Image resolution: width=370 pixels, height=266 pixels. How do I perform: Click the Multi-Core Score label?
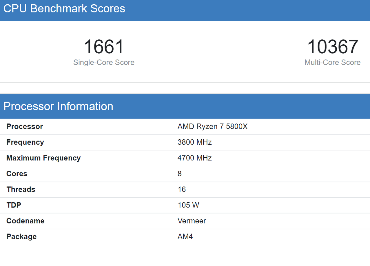tap(333, 62)
